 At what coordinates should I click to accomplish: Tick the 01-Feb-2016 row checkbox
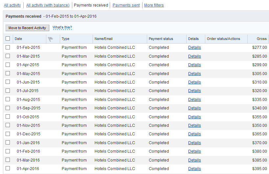[x=8, y=151]
